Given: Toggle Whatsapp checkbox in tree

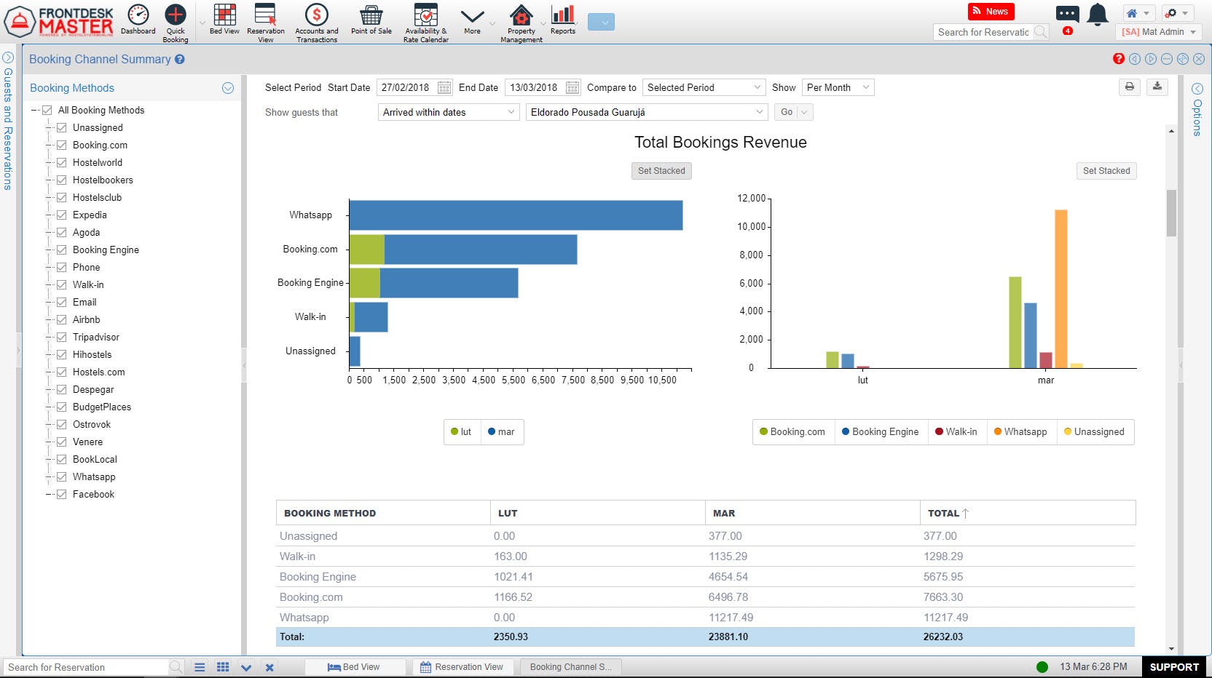Looking at the screenshot, I should 62,476.
